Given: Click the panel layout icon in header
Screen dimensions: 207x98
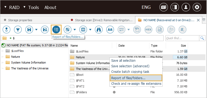Looking at the screenshot, I should coord(175,7).
